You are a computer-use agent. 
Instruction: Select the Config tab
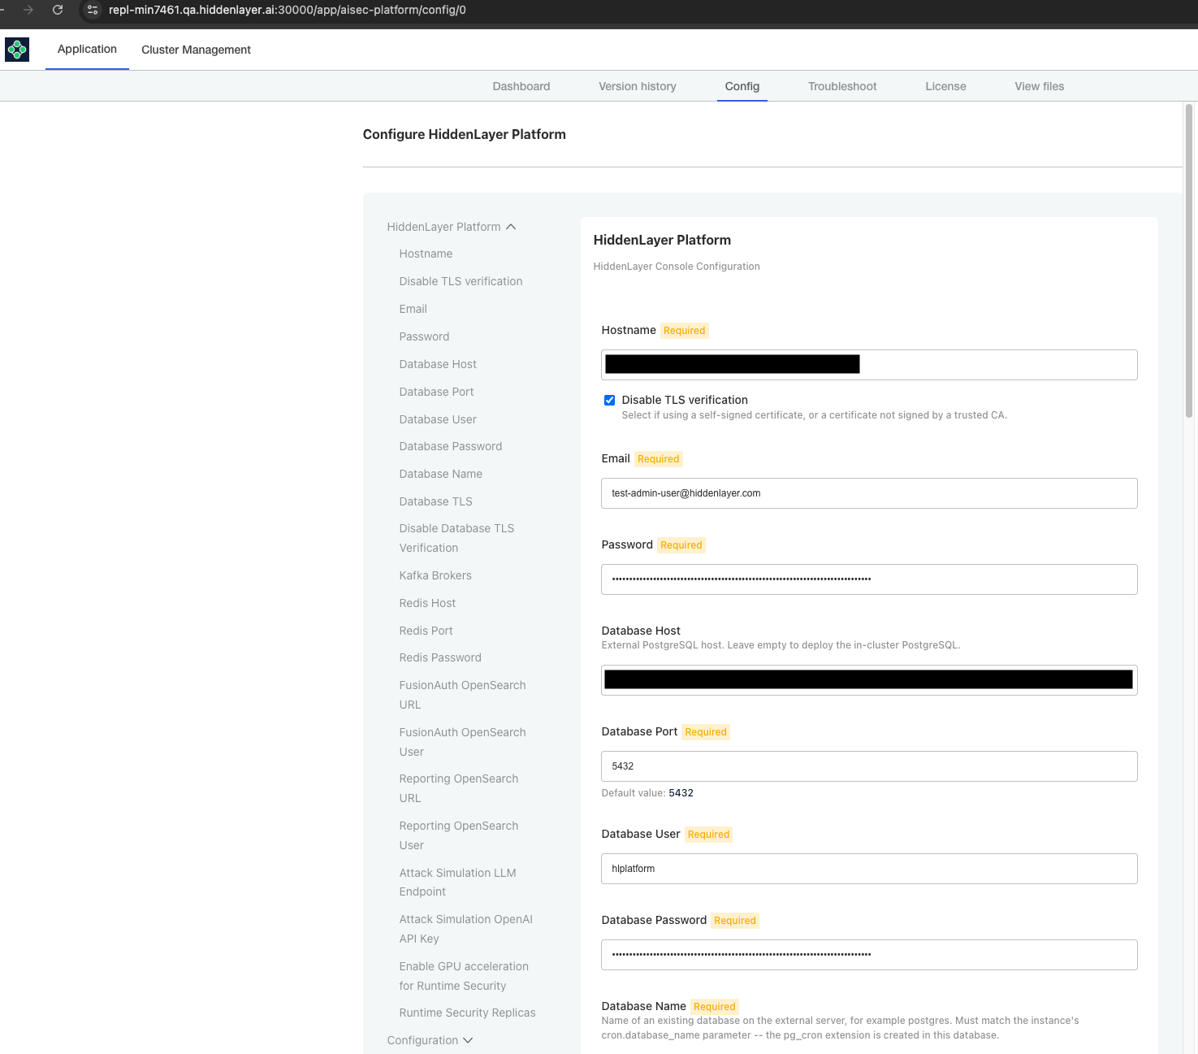point(742,86)
